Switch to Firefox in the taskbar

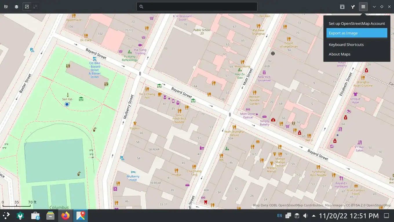pyautogui.click(x=66, y=216)
